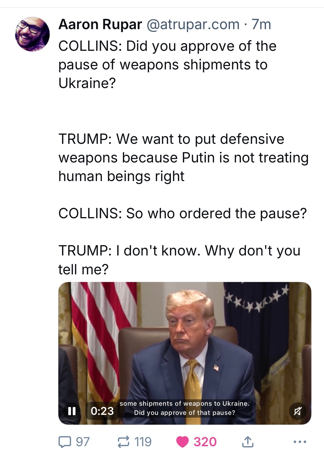
Task: Open the @atrupar.com handle link
Action: [193, 24]
